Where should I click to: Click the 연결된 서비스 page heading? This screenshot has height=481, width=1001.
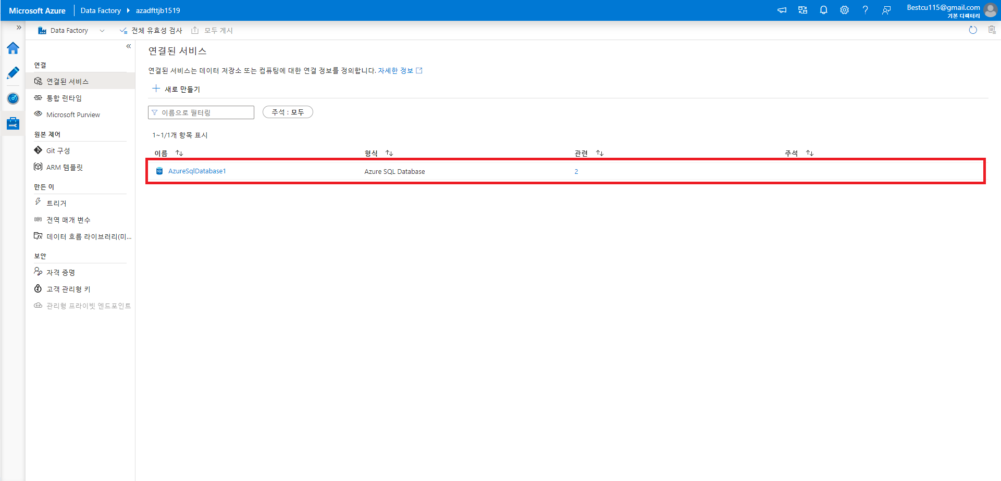[178, 51]
